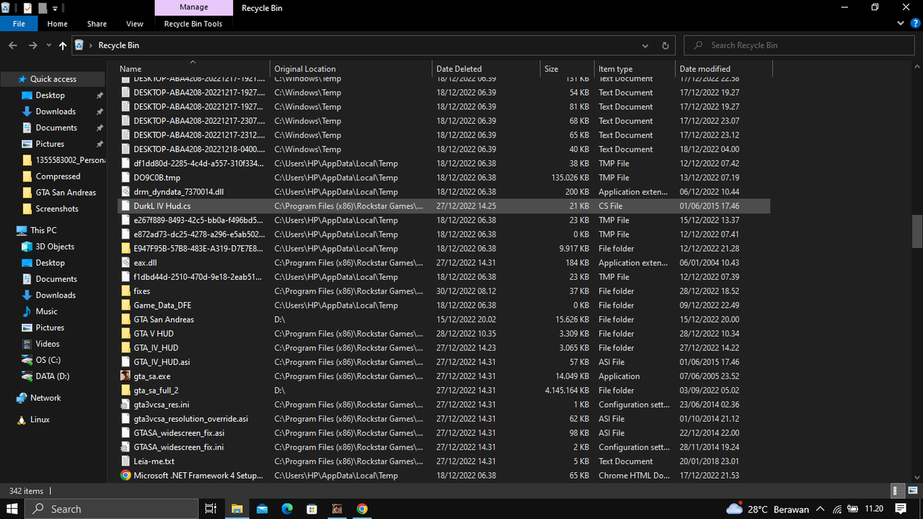Sort by the Date Deleted column header
This screenshot has width=923, height=519.
pos(486,69)
